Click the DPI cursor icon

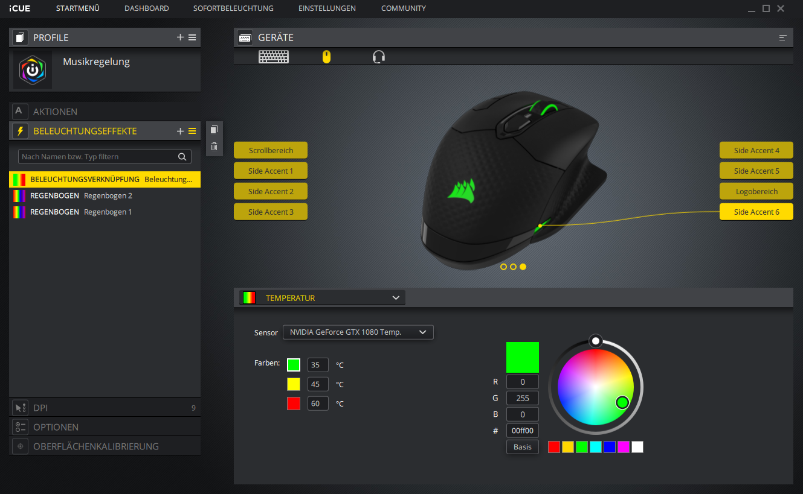click(x=20, y=408)
